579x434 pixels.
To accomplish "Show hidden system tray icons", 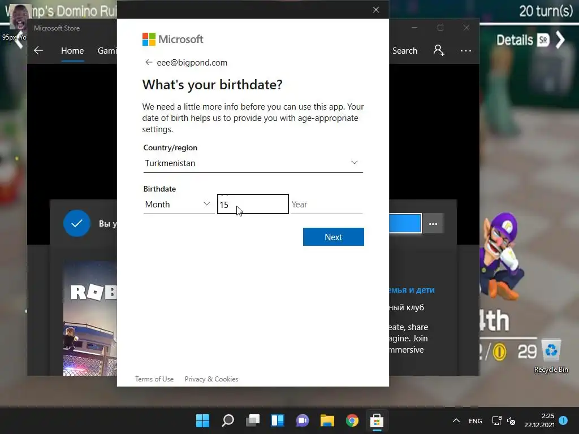I will click(x=456, y=420).
